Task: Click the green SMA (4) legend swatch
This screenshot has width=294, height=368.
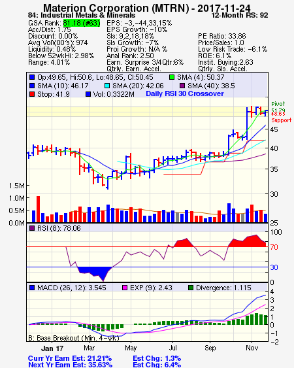Action: coord(172,77)
